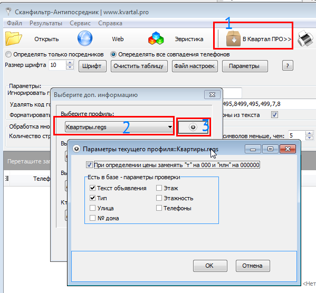Click the printer icon in toolbar
Screen dimensions: 316x293
[x=305, y=38]
